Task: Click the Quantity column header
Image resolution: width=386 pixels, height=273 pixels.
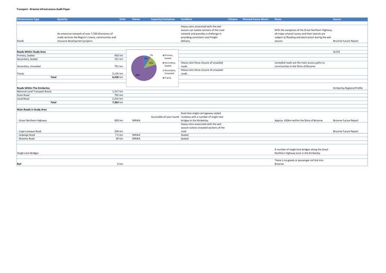Action: click(x=62, y=19)
